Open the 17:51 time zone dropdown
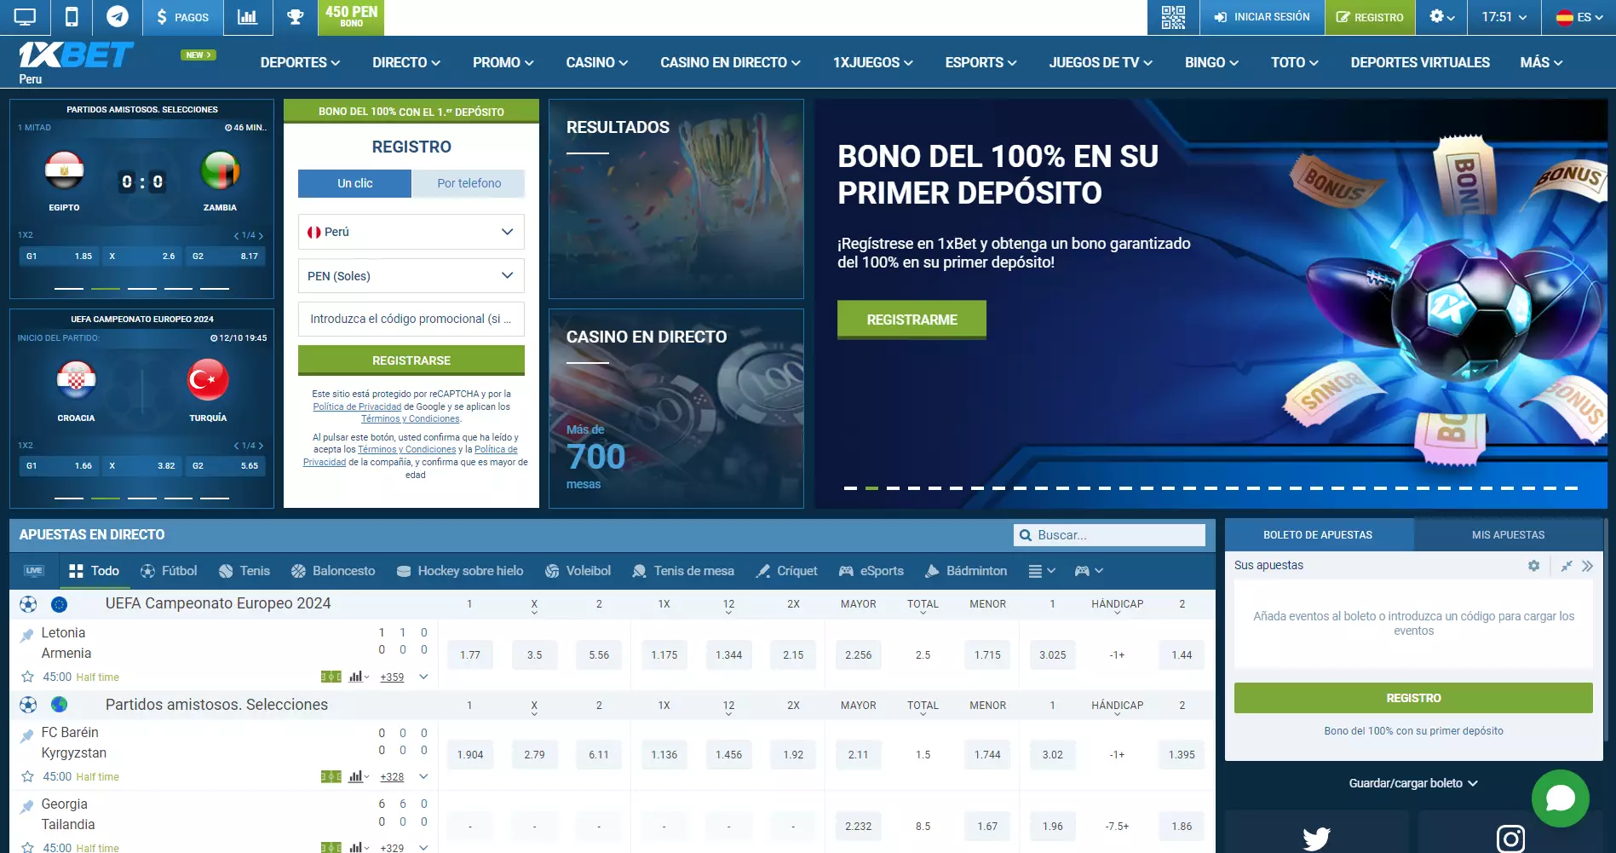This screenshot has height=853, width=1616. pyautogui.click(x=1504, y=17)
